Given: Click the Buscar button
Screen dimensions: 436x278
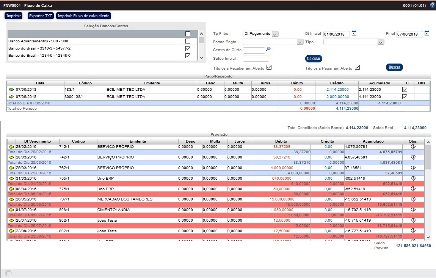Looking at the screenshot, I should [x=394, y=67].
